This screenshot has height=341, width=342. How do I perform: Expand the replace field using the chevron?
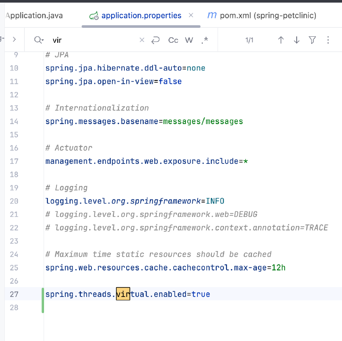pos(14,39)
